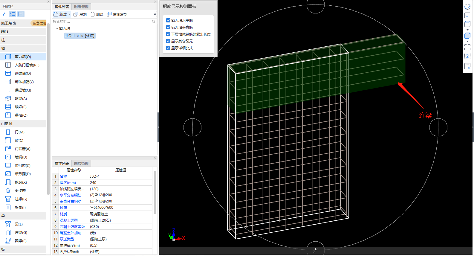This screenshot has width=474, height=256.
Task: Switch navigation bar to detailed panel view
Action: point(21,14)
